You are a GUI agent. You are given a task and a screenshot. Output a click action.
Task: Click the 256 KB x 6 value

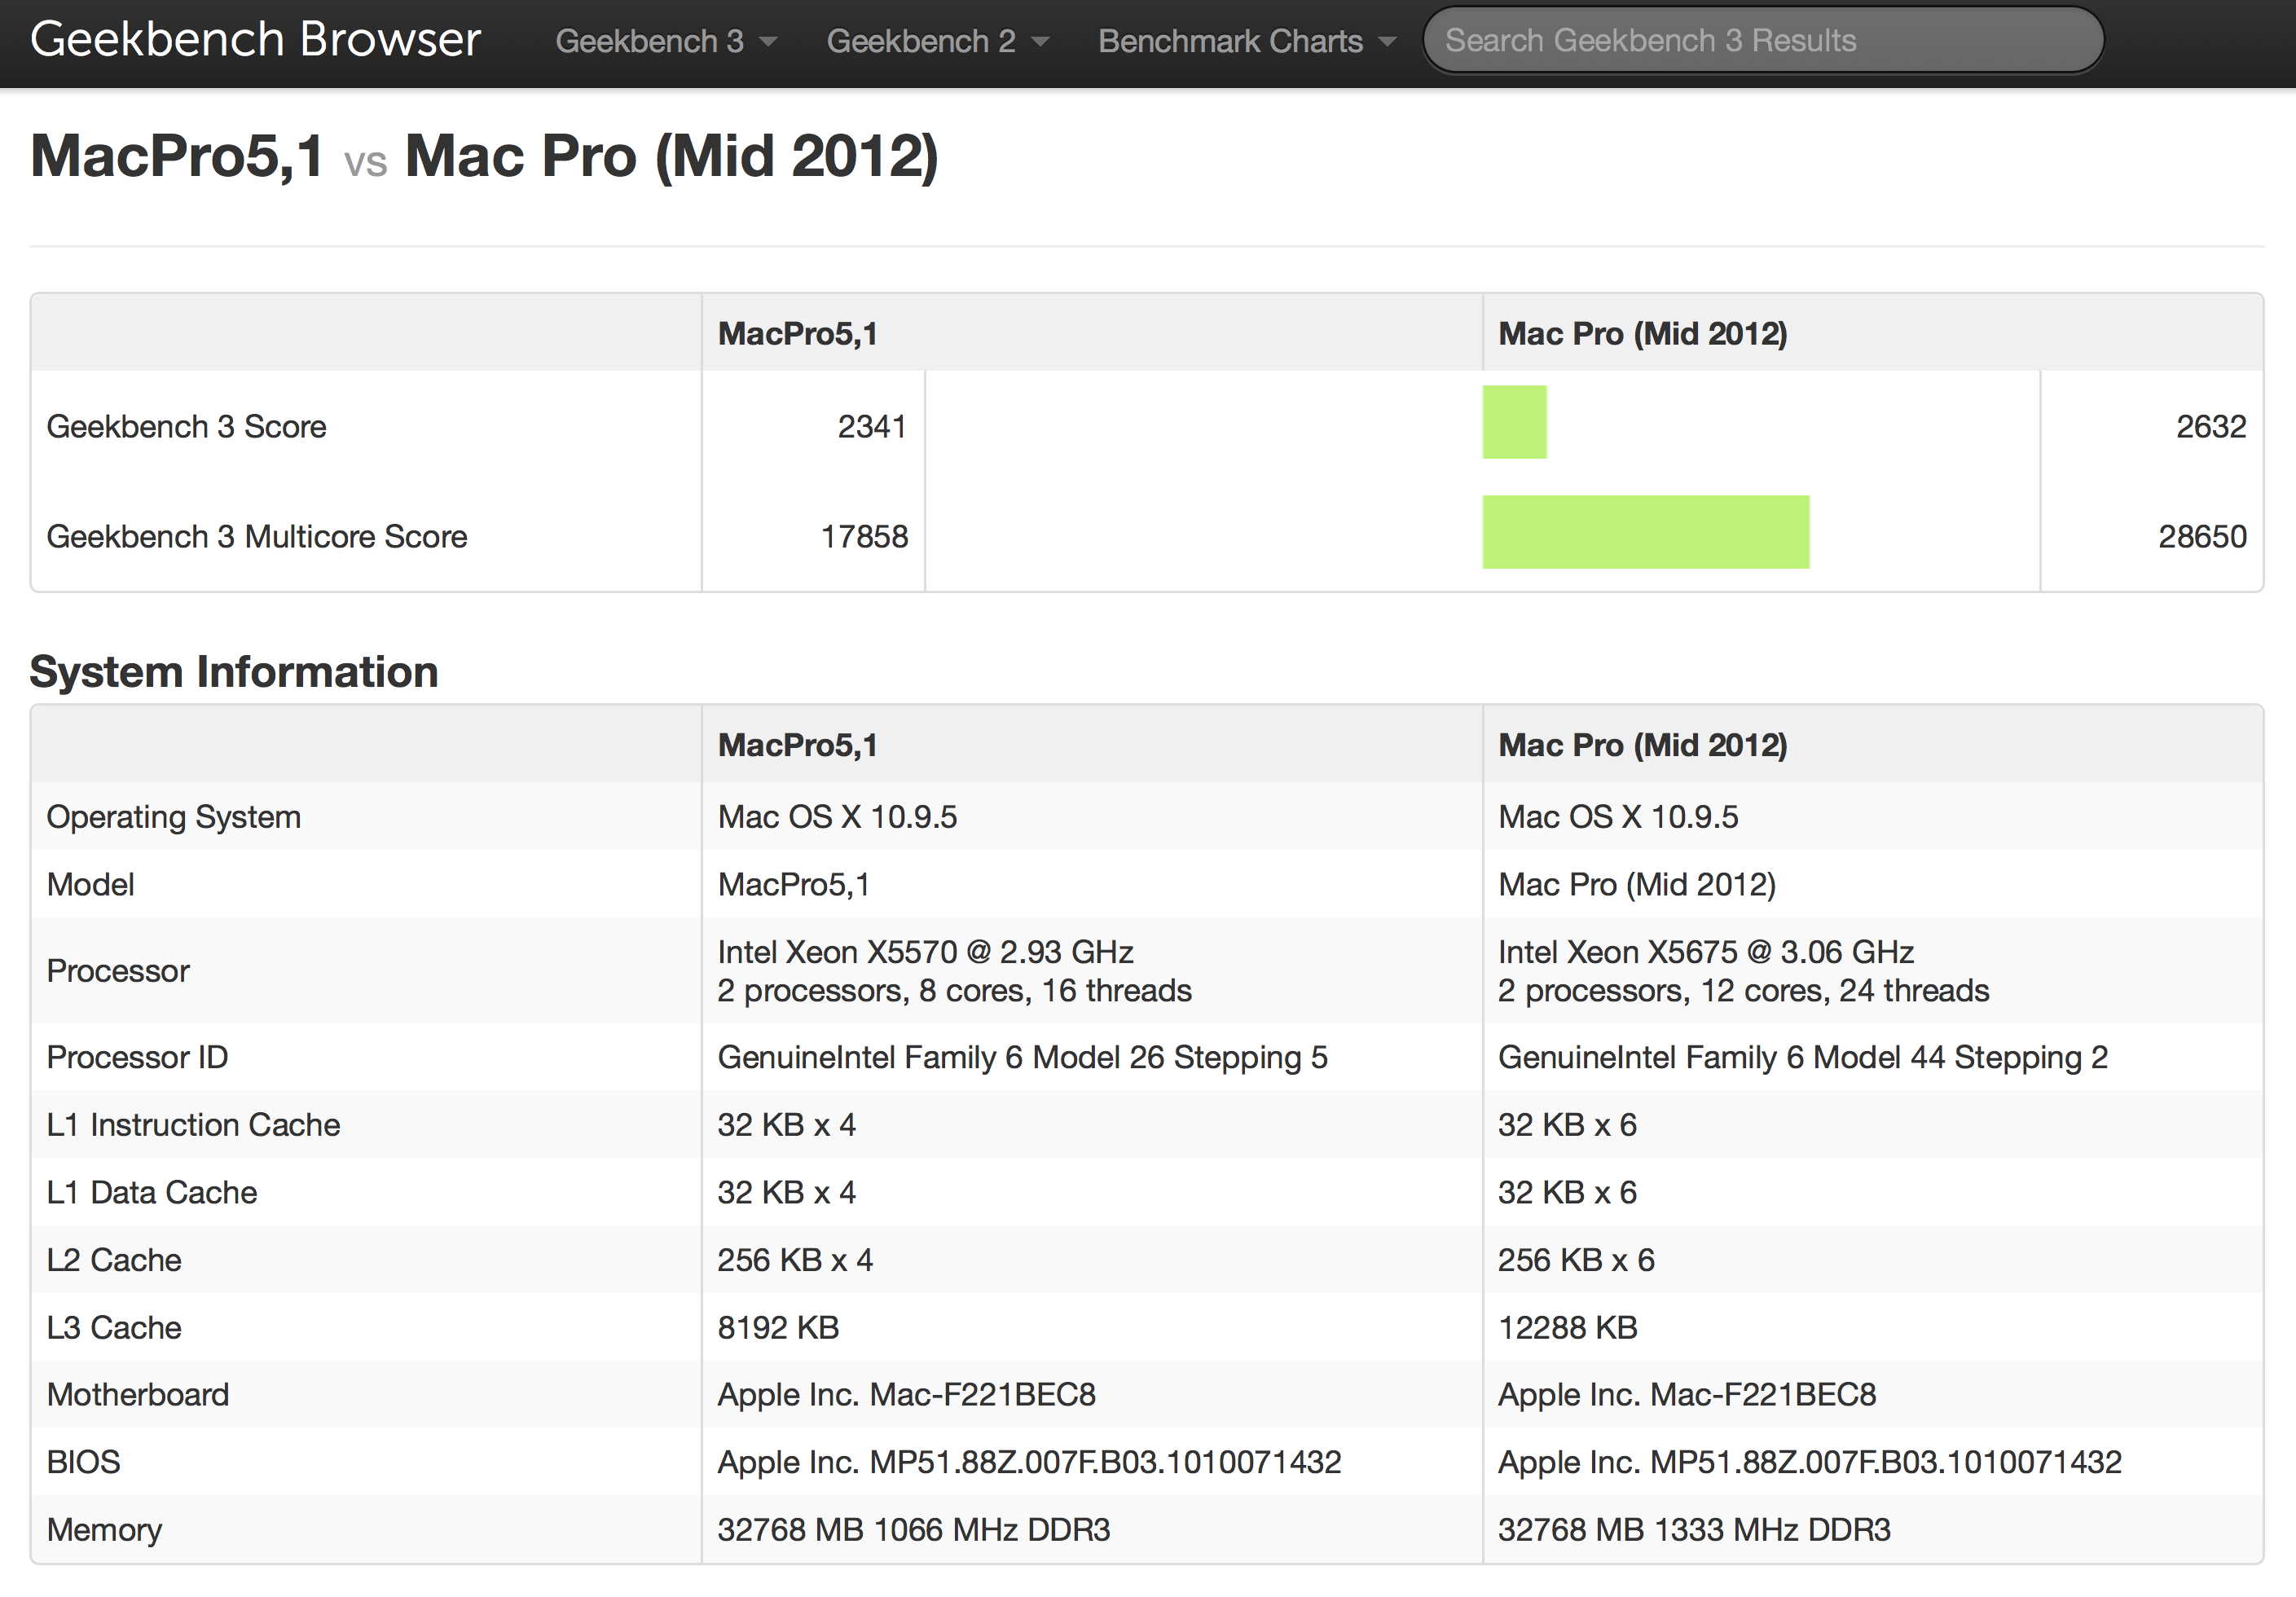(1576, 1259)
